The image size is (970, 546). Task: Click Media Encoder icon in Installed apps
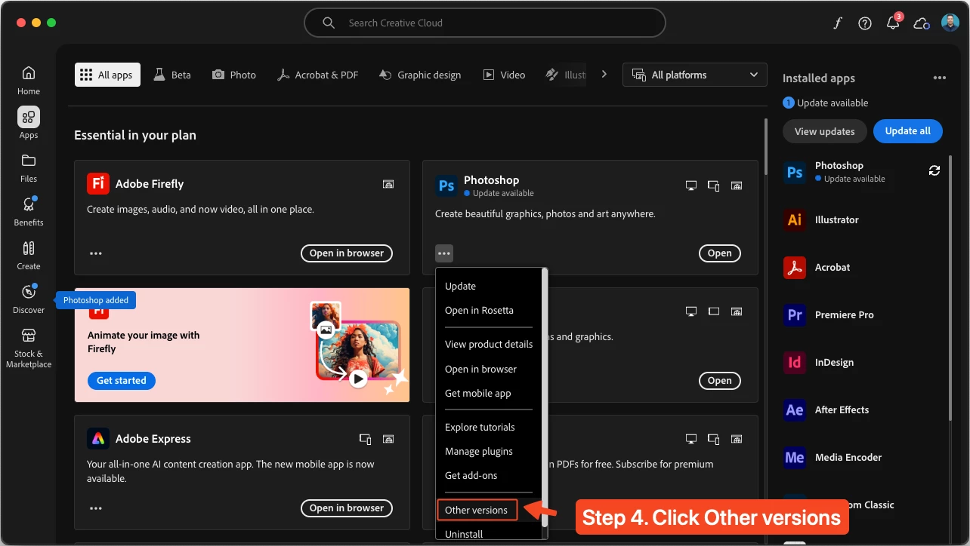(795, 457)
